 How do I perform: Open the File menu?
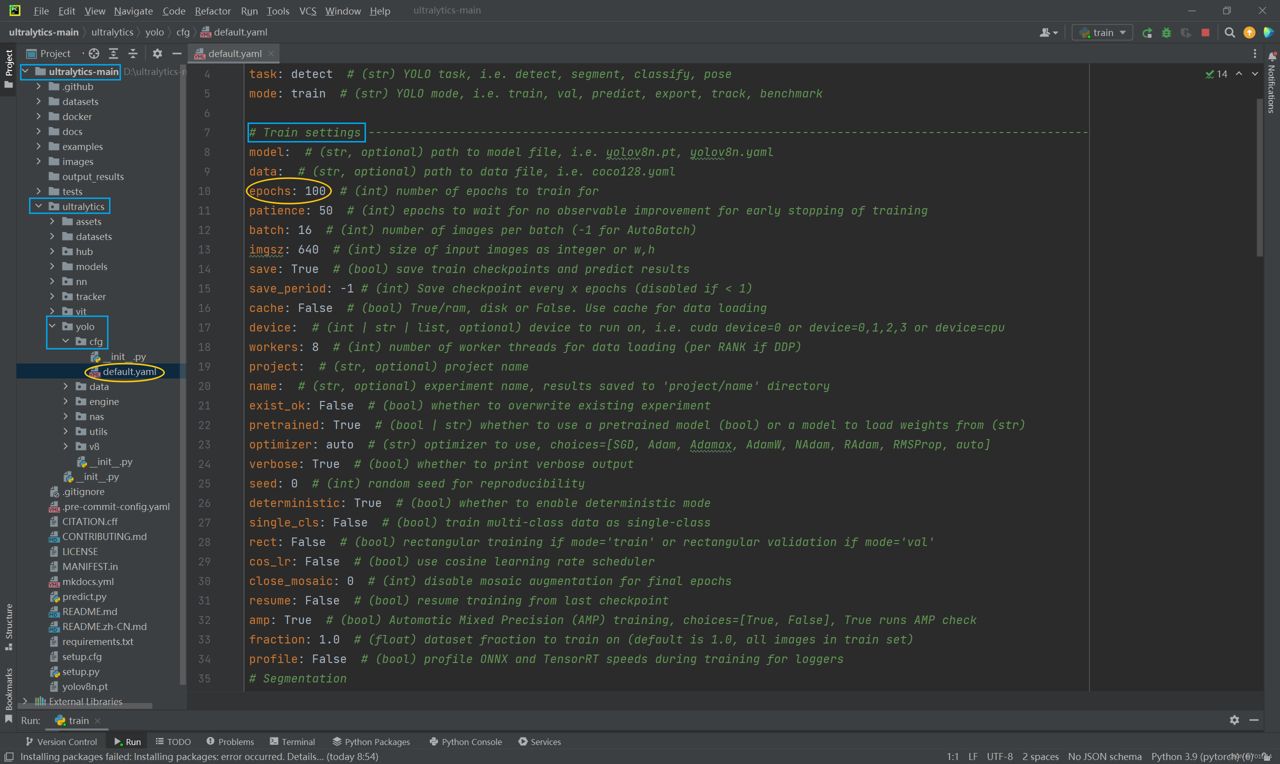point(41,11)
